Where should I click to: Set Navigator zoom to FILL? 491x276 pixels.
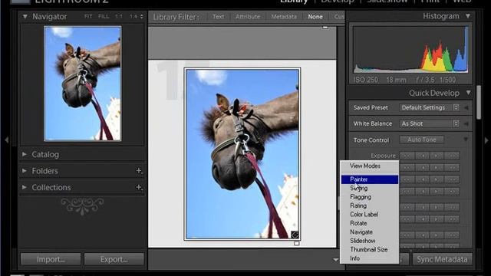coord(104,17)
